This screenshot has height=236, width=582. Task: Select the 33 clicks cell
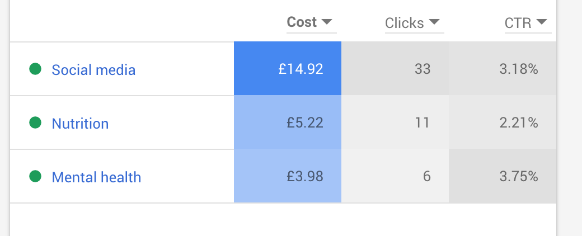coord(395,69)
